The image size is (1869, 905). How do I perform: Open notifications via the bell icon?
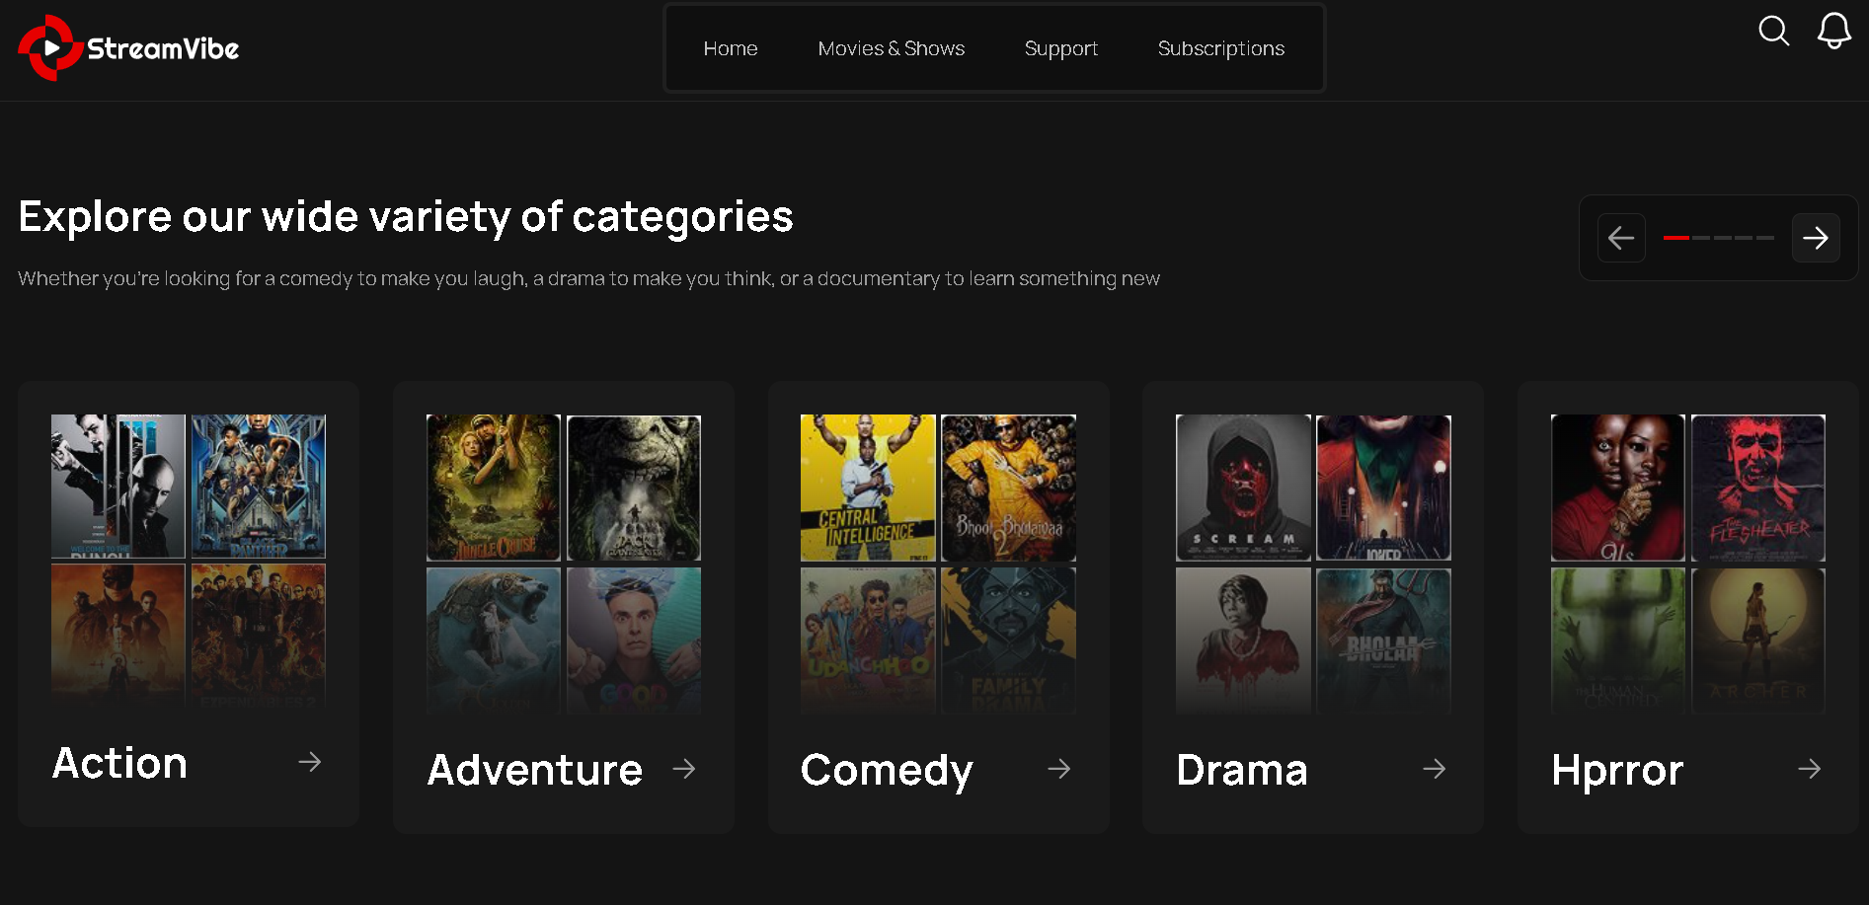[x=1833, y=31]
